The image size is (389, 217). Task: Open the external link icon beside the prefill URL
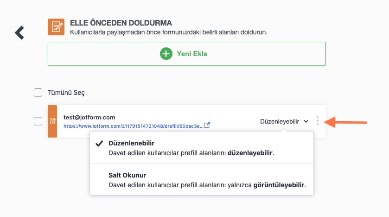pyautogui.click(x=207, y=125)
